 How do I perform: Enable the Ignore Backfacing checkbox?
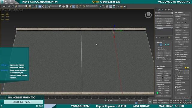[x=157, y=49]
